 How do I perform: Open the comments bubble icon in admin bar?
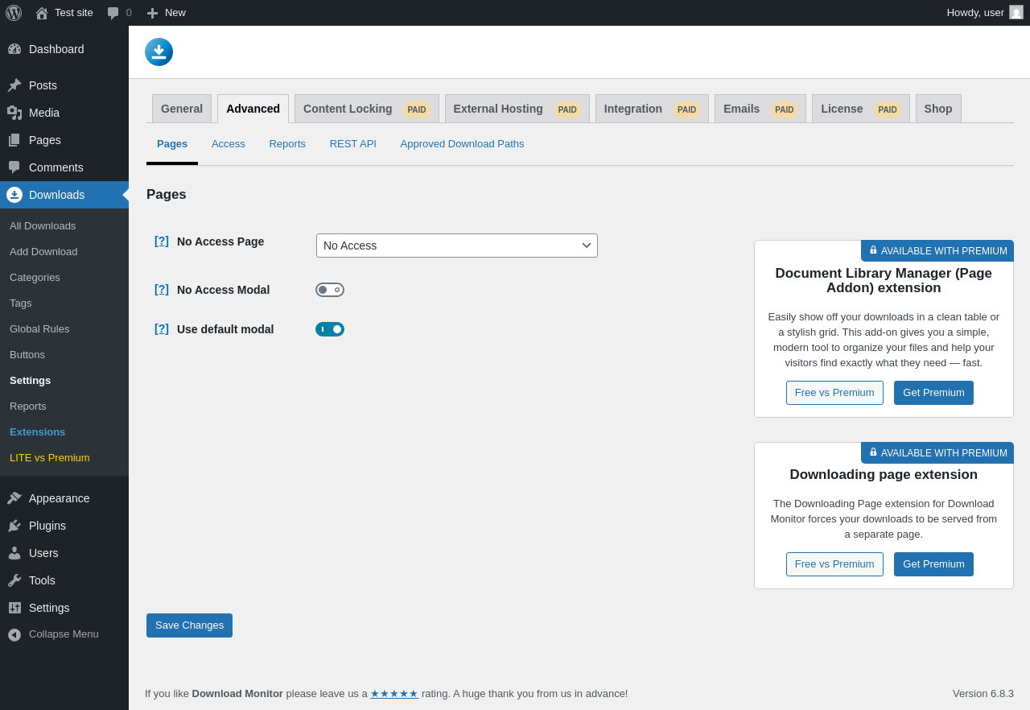tap(113, 13)
